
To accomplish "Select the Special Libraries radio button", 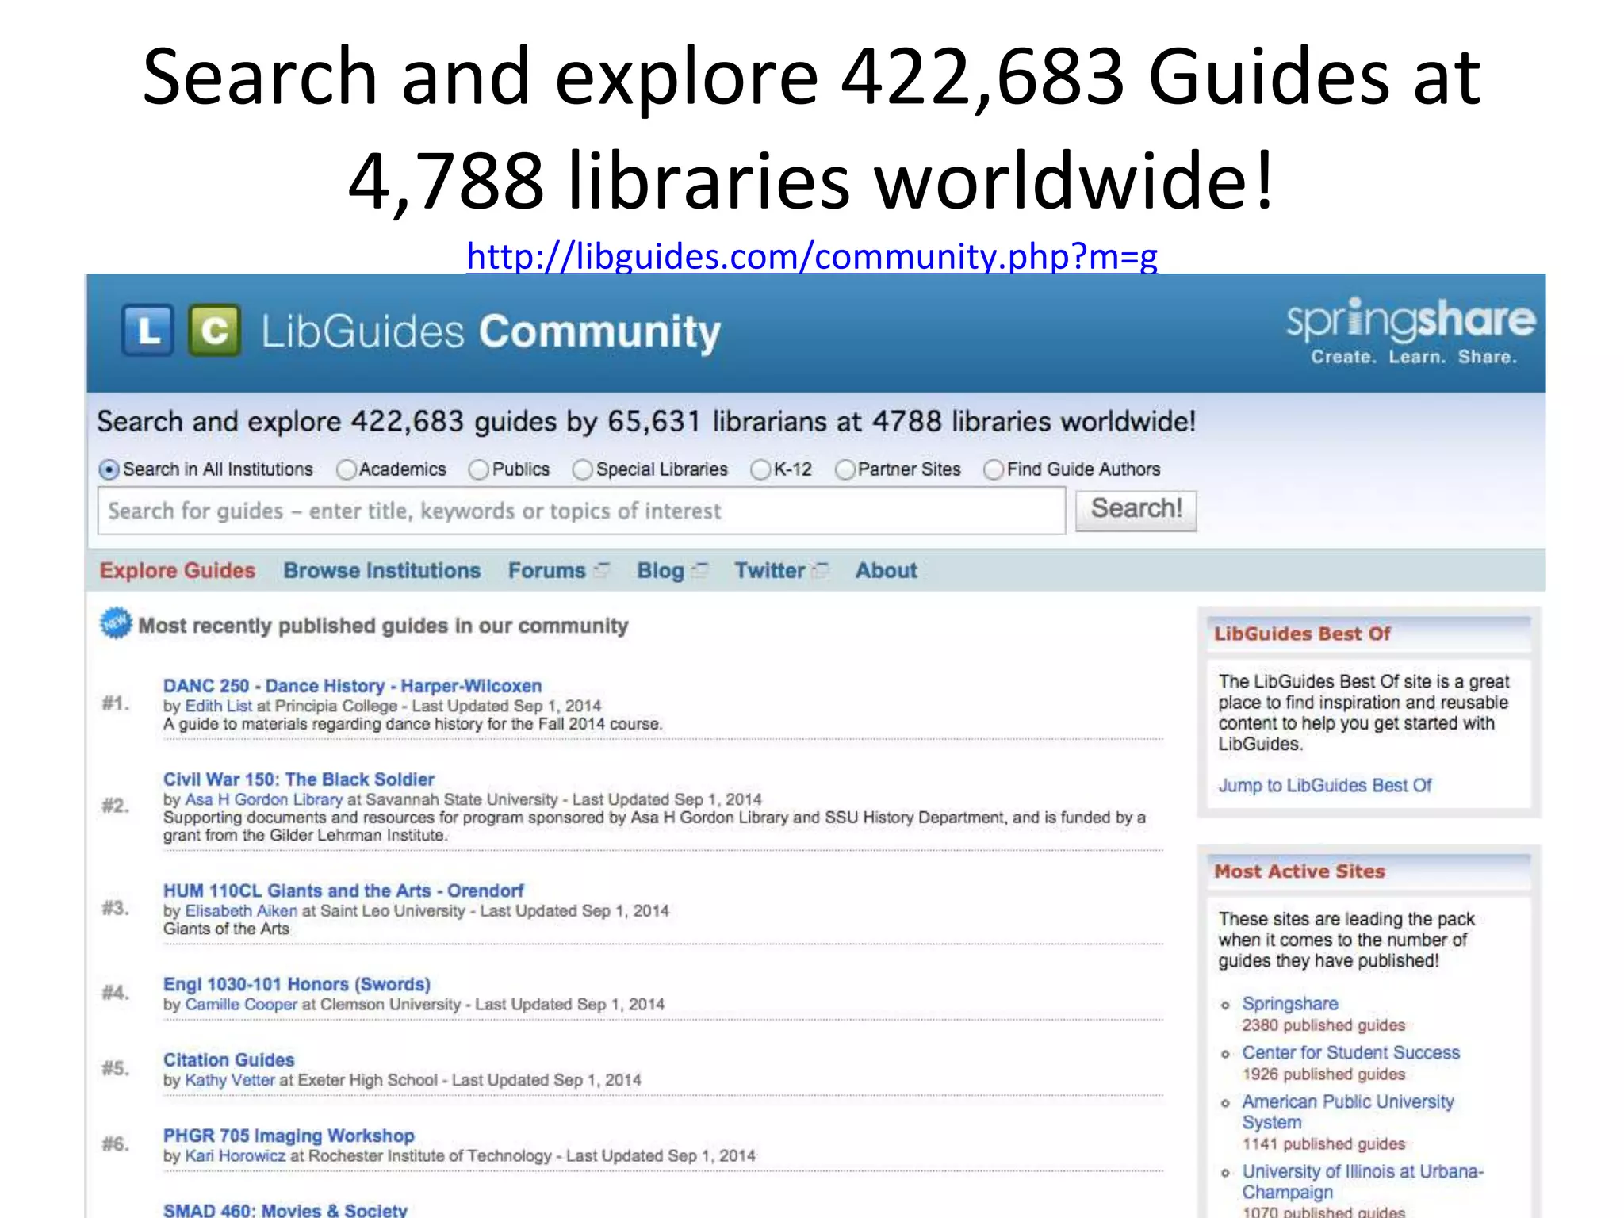I will point(582,469).
